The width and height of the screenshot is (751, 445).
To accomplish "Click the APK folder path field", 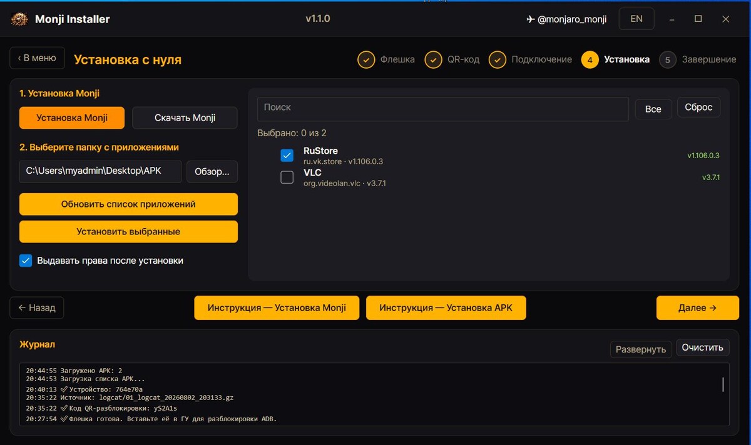I will pos(100,171).
